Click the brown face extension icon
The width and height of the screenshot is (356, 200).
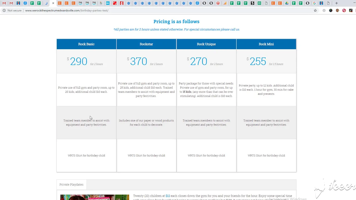[337, 11]
